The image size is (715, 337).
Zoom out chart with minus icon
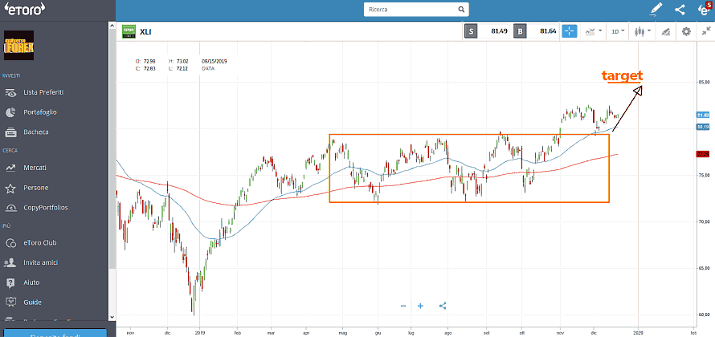[x=403, y=306]
